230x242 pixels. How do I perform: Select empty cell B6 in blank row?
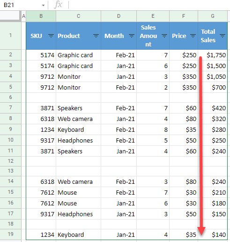(x=41, y=98)
